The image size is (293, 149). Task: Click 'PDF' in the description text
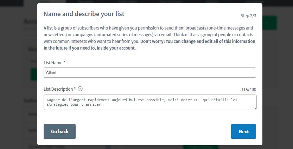(197, 100)
